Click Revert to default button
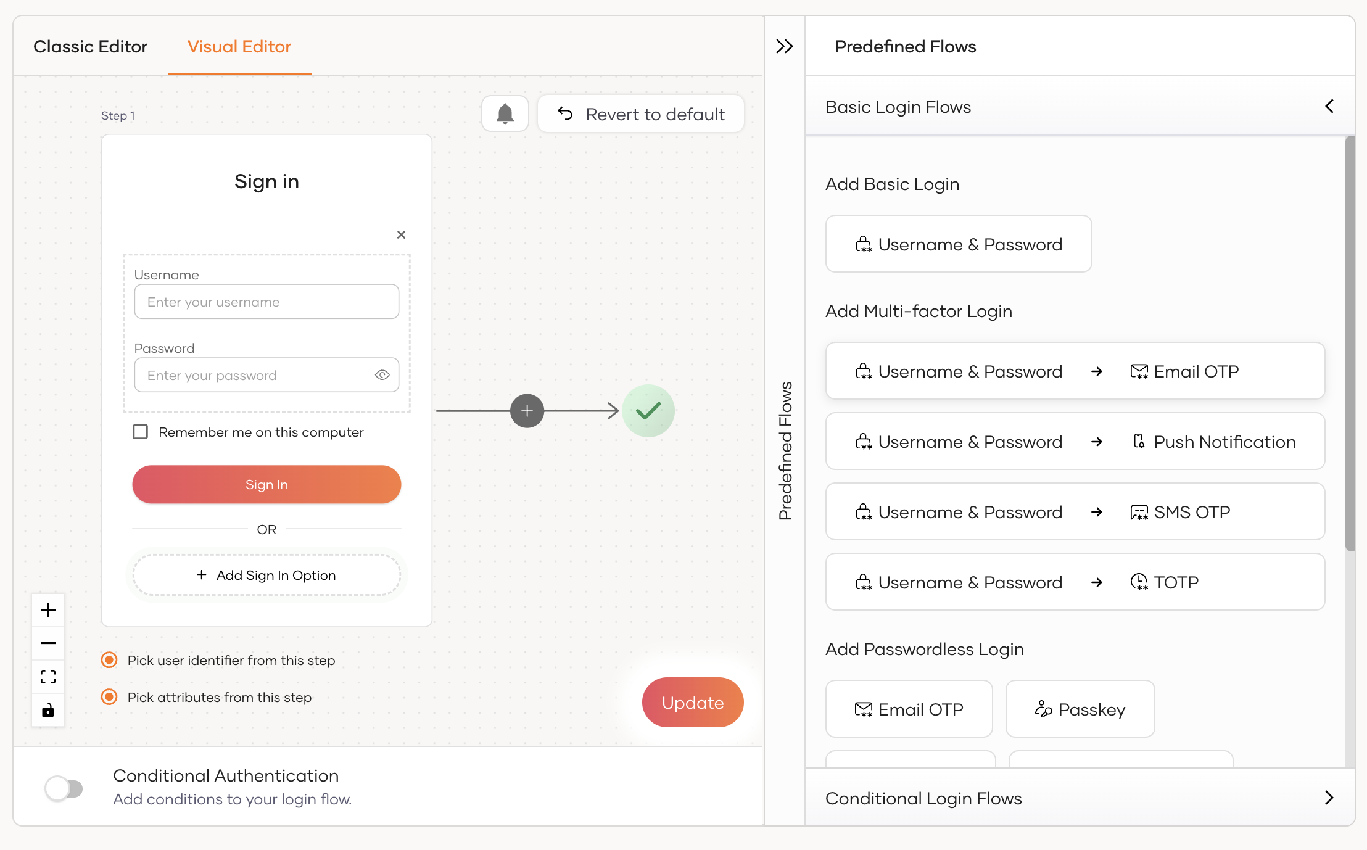The width and height of the screenshot is (1367, 850). click(641, 113)
